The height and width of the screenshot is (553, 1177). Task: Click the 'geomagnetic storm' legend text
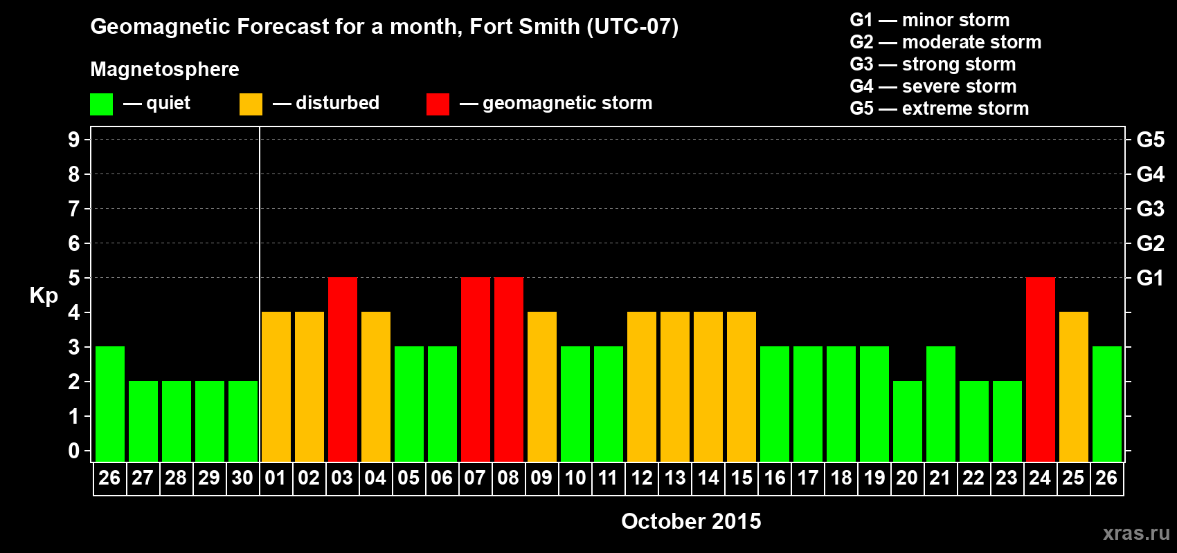click(x=568, y=104)
